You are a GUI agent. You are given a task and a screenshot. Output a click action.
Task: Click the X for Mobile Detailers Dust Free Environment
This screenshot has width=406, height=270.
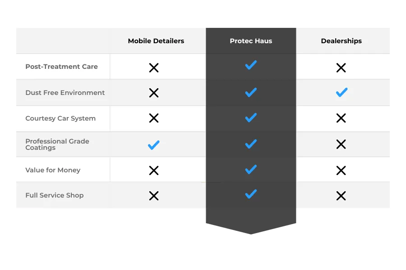point(154,93)
